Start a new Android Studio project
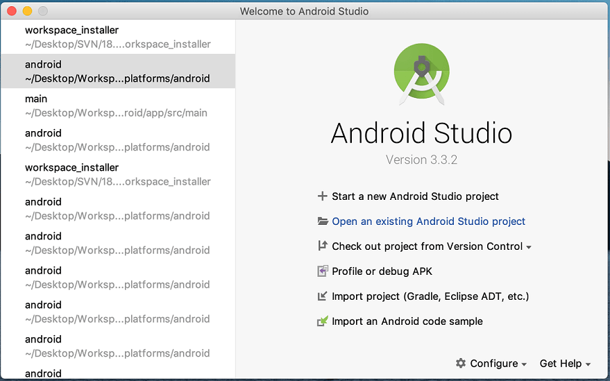This screenshot has height=381, width=610. pyautogui.click(x=415, y=196)
